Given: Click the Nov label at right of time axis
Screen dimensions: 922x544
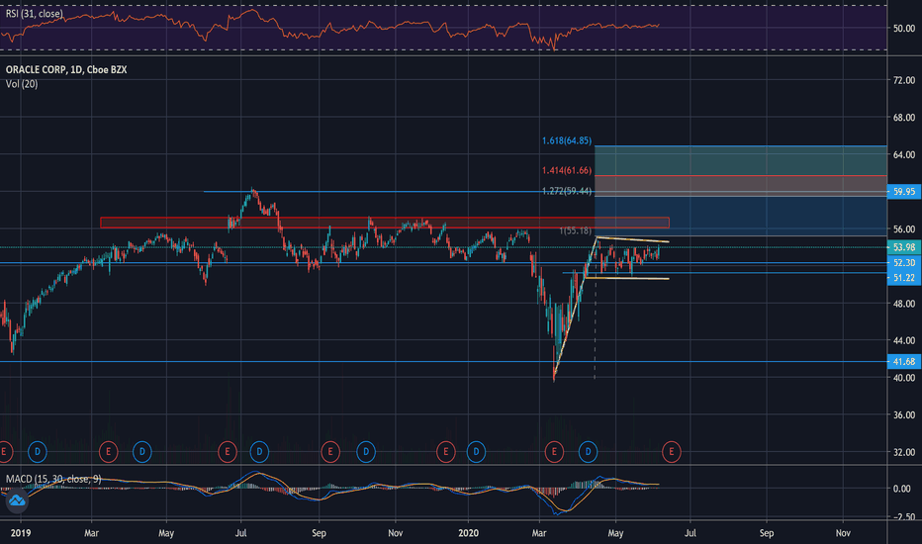Looking at the screenshot, I should [x=843, y=533].
